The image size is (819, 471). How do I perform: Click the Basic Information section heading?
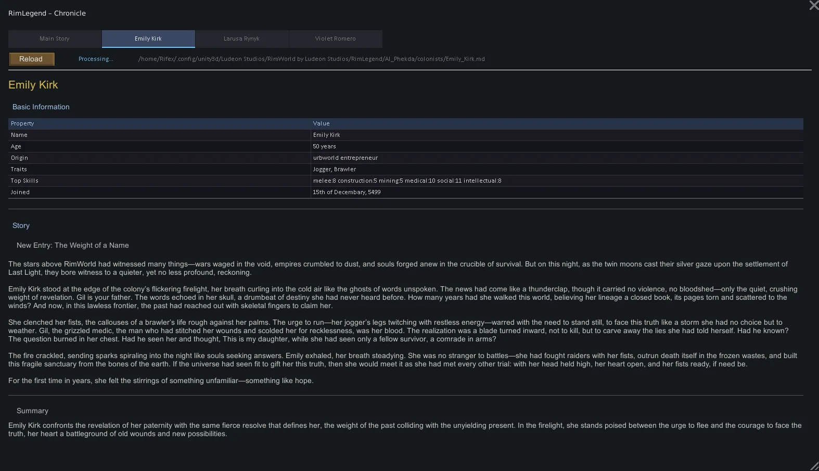click(x=41, y=107)
